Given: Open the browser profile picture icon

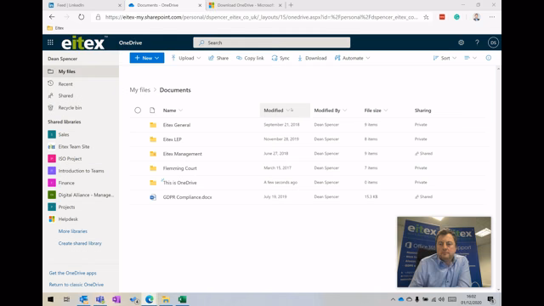Looking at the screenshot, I should coord(476,17).
